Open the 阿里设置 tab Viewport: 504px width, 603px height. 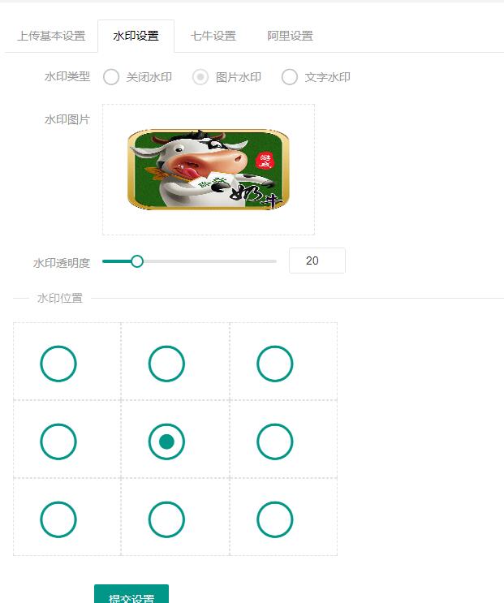point(290,37)
